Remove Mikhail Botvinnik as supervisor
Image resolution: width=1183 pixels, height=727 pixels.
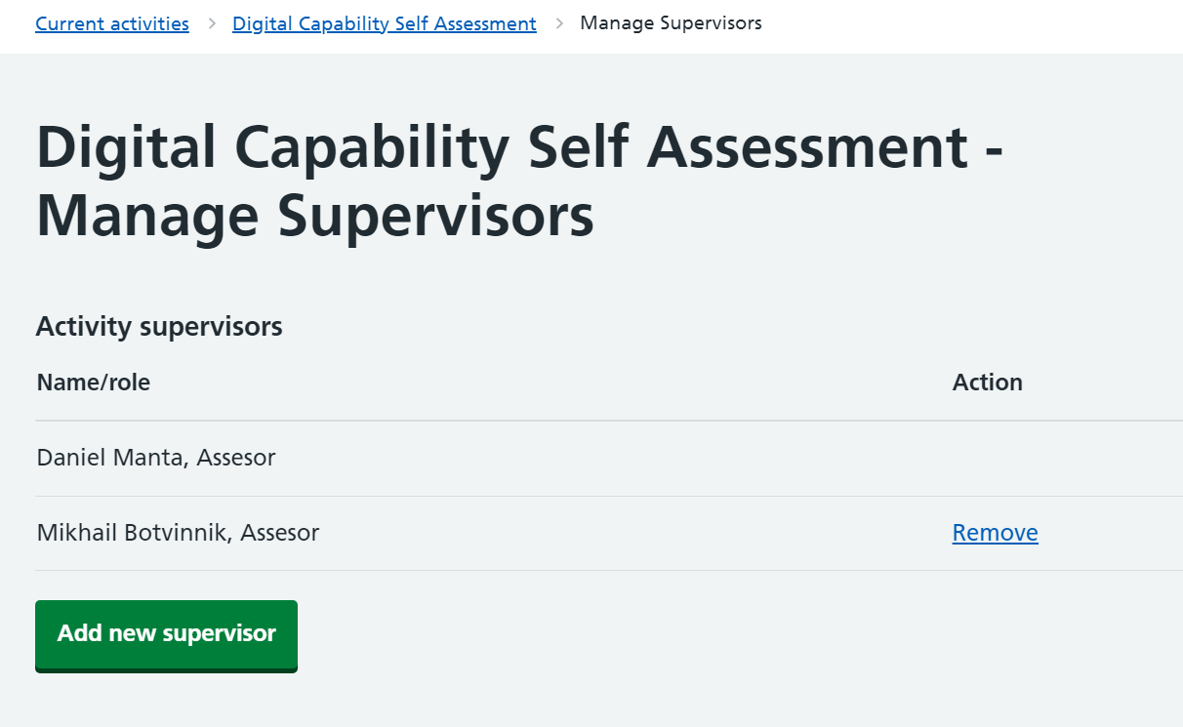[995, 533]
